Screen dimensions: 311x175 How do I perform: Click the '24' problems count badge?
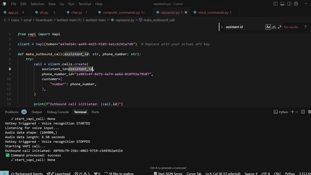[24, 112]
